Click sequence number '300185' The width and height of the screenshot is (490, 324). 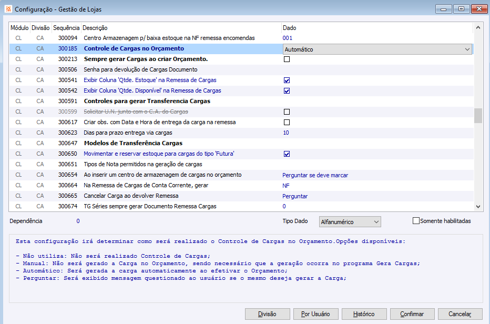67,48
